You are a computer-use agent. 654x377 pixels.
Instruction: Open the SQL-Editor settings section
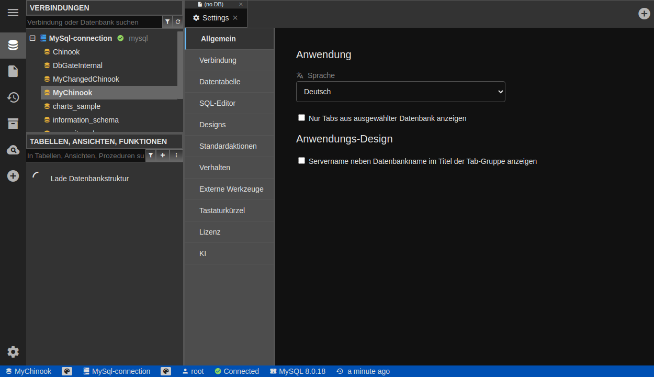tap(218, 103)
